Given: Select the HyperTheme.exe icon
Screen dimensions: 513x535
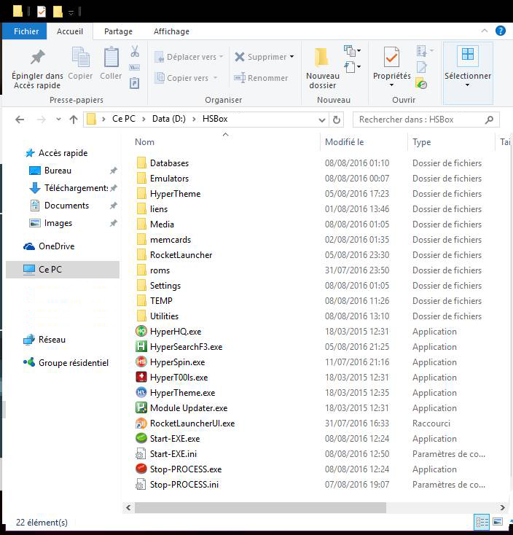Looking at the screenshot, I should pos(141,393).
